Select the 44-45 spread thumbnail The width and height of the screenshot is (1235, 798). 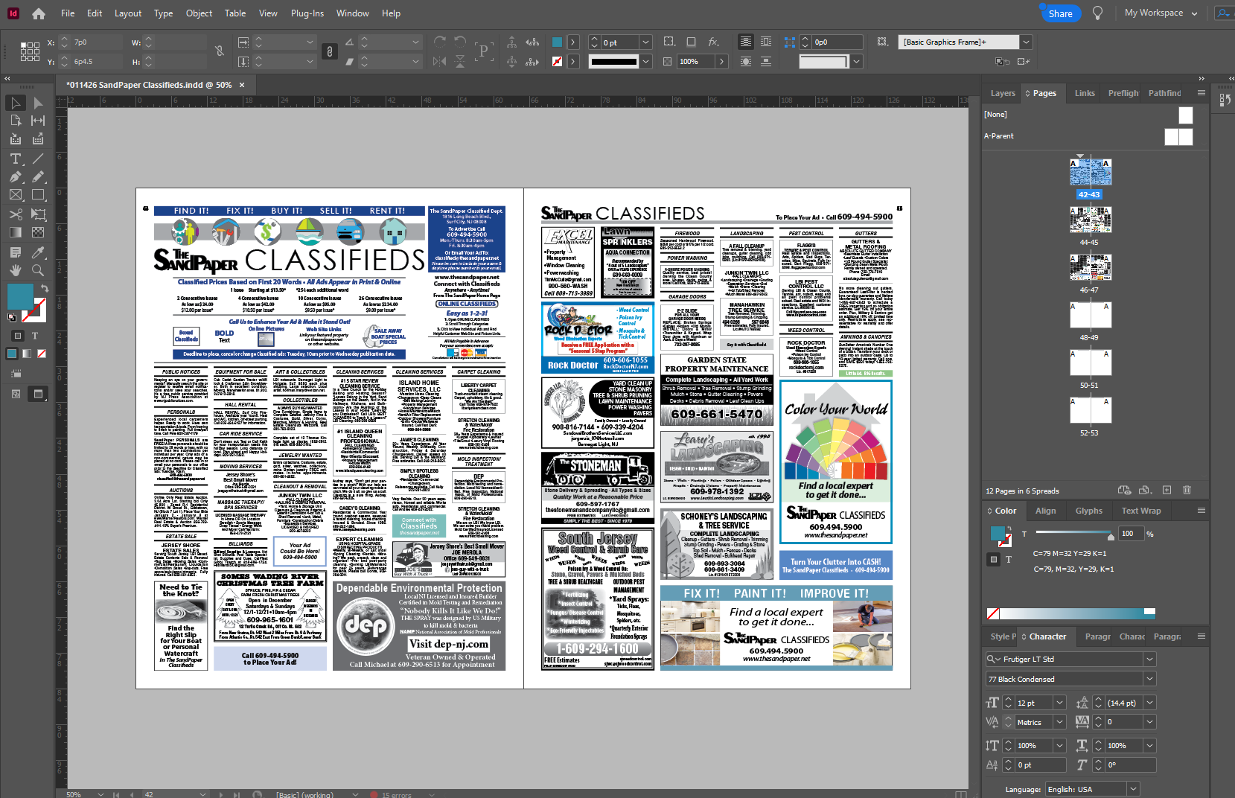[1090, 220]
